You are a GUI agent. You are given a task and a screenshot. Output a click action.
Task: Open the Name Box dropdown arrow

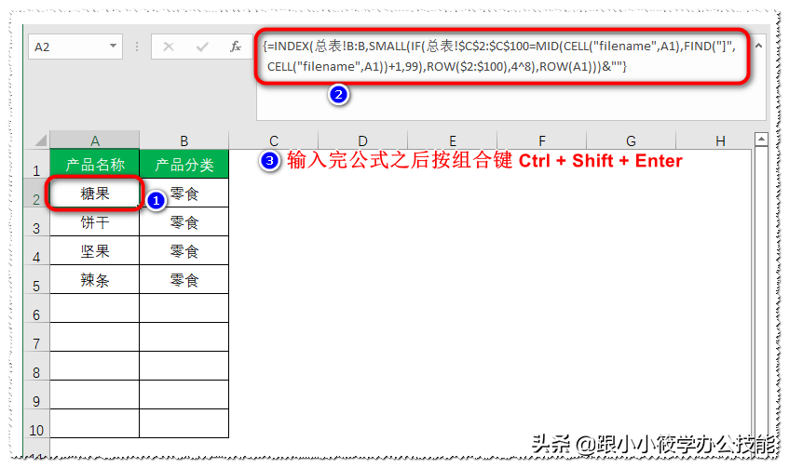(x=114, y=47)
